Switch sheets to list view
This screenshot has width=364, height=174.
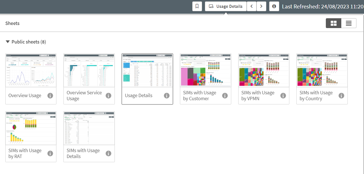coord(349,23)
